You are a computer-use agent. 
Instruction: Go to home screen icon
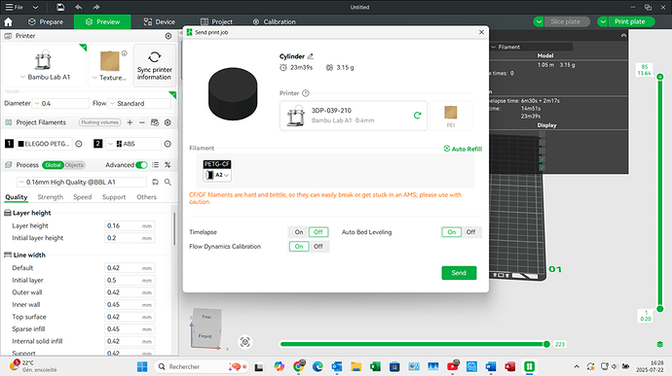8,21
